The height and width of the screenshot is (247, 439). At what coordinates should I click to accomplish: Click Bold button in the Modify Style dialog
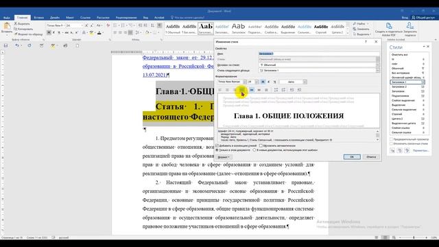pos(263,82)
